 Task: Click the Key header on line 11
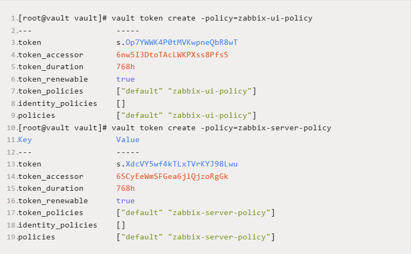[x=25, y=140]
